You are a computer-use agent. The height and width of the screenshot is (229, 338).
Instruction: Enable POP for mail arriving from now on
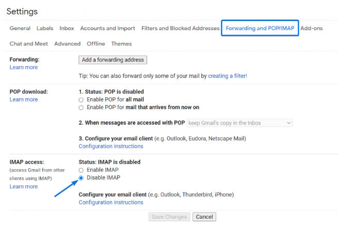click(x=81, y=108)
